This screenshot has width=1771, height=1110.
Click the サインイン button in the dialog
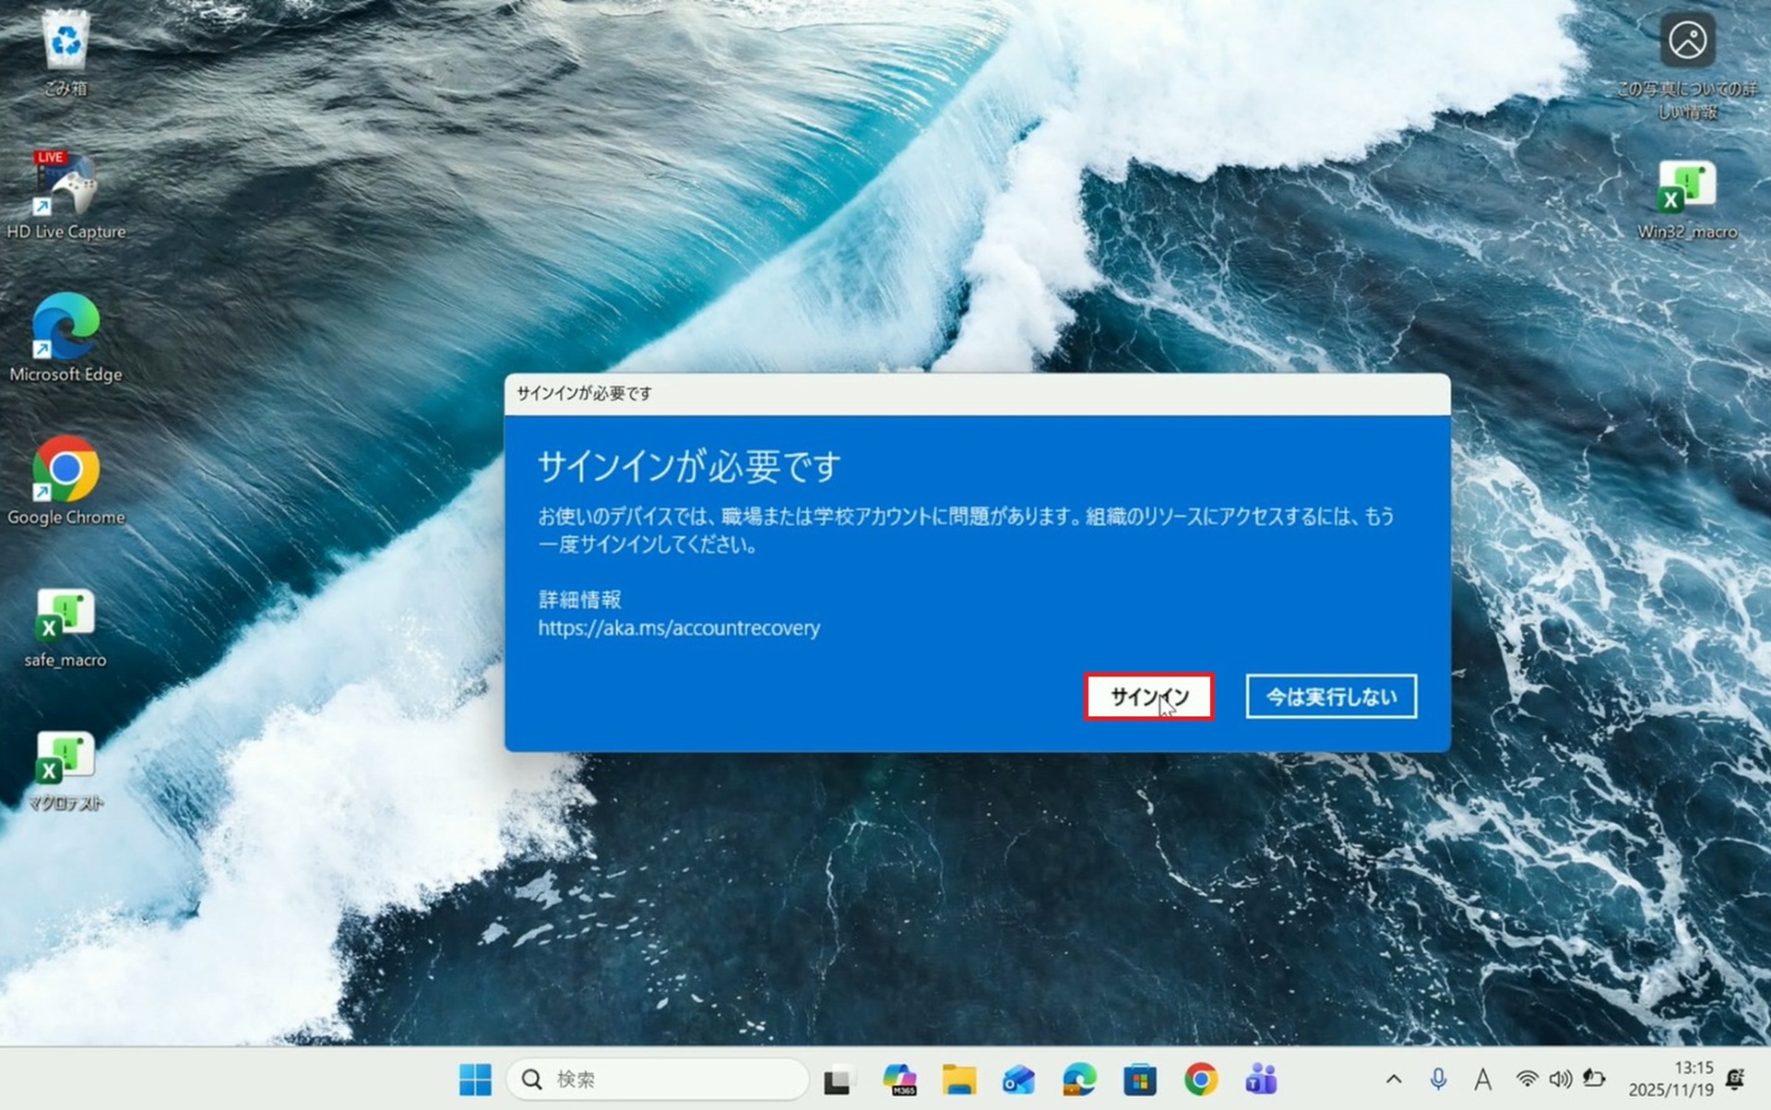(x=1149, y=698)
